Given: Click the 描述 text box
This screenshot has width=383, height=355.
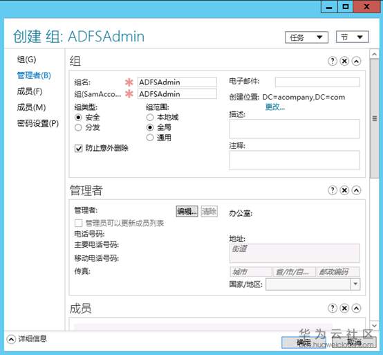Looking at the screenshot, I should [295, 129].
